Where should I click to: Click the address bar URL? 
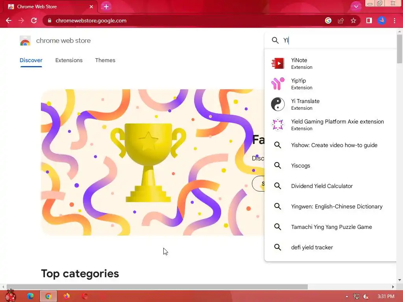[91, 20]
